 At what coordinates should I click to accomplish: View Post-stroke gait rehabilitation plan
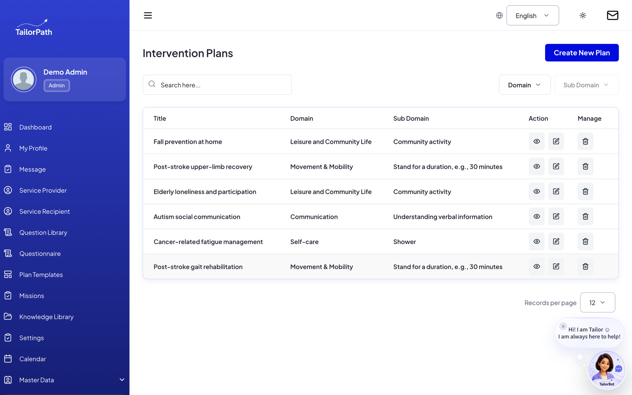[x=536, y=266]
